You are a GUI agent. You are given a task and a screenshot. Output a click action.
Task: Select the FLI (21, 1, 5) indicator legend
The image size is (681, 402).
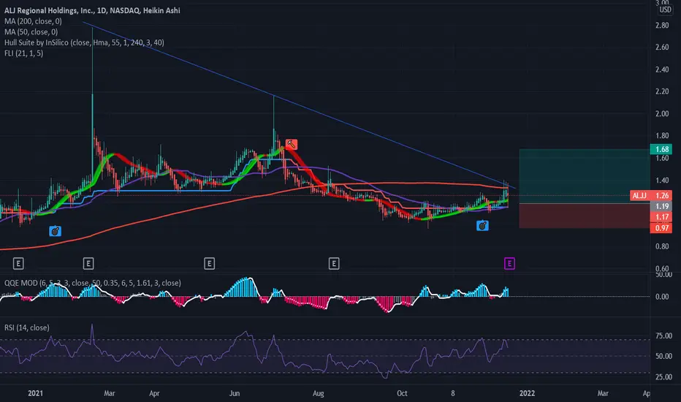(x=24, y=53)
